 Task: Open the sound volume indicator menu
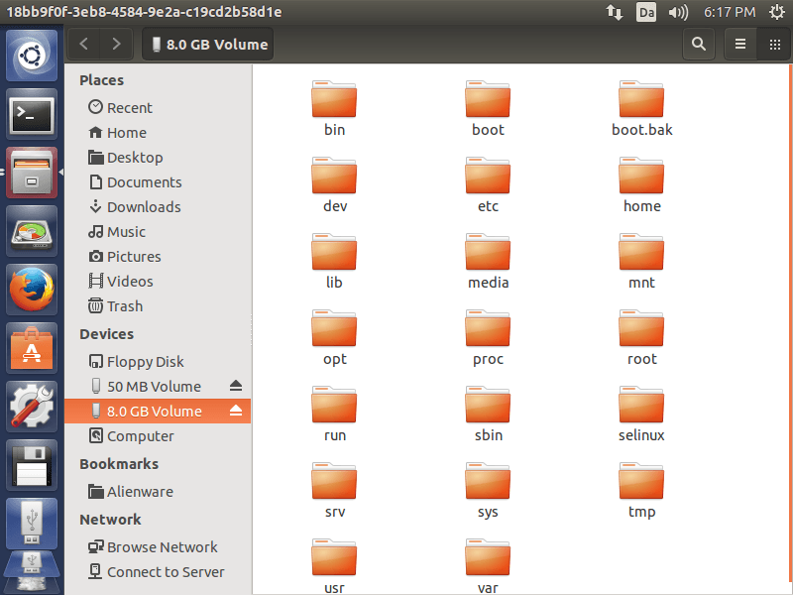coord(678,12)
